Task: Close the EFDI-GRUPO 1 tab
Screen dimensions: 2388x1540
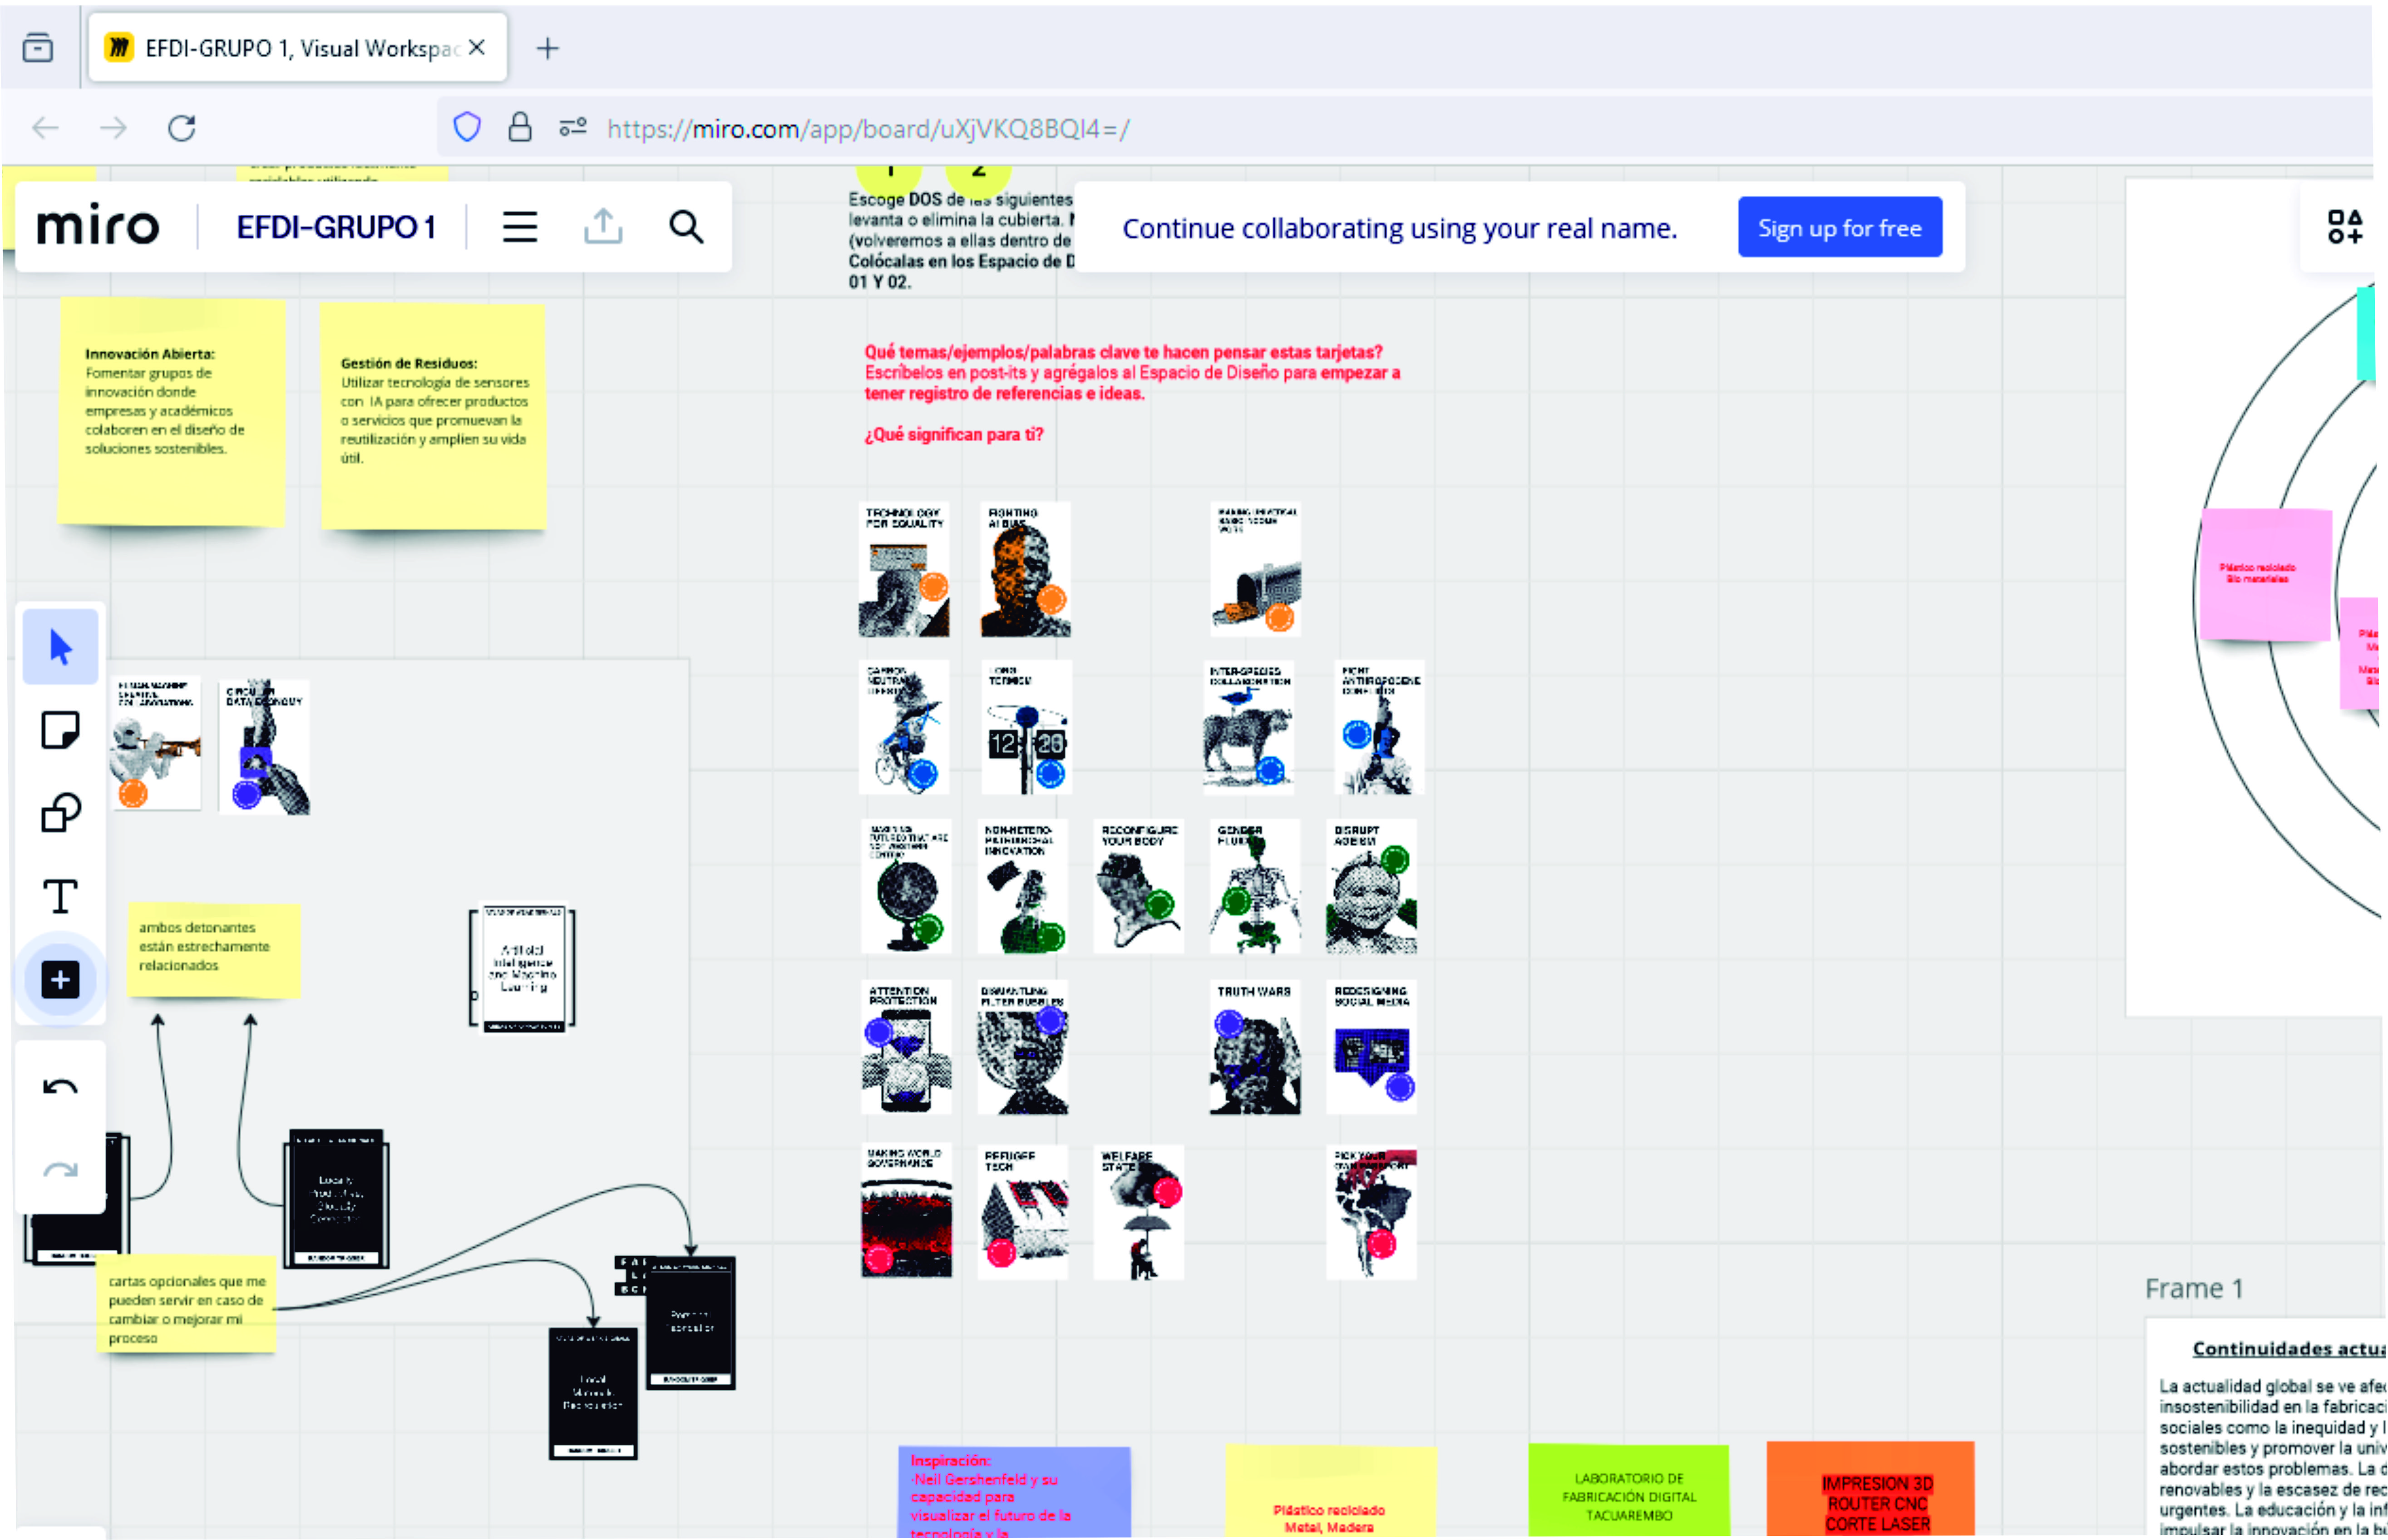Action: pos(477,47)
